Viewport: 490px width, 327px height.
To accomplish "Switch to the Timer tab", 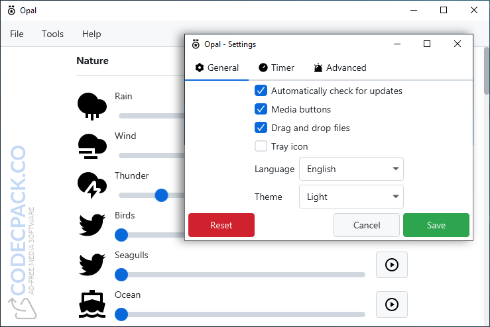I will coord(276,68).
